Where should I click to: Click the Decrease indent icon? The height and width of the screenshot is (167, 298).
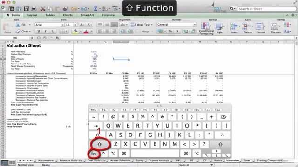[123, 31]
